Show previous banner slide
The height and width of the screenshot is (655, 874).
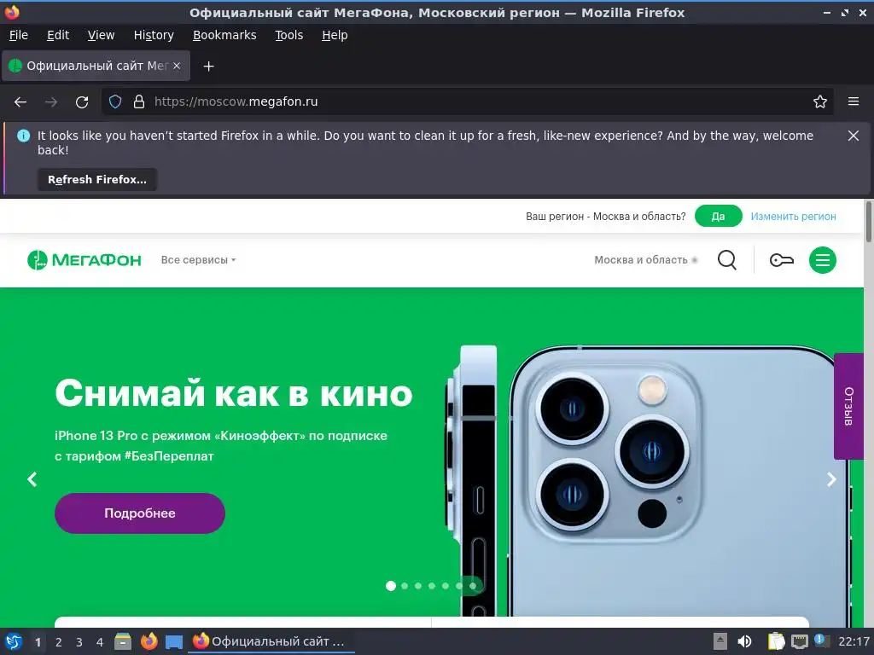tap(32, 479)
